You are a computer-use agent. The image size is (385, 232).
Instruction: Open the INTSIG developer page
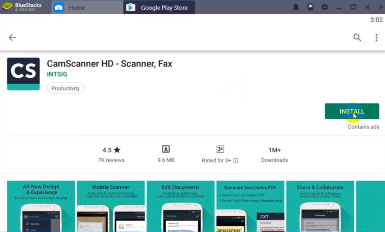(x=57, y=74)
